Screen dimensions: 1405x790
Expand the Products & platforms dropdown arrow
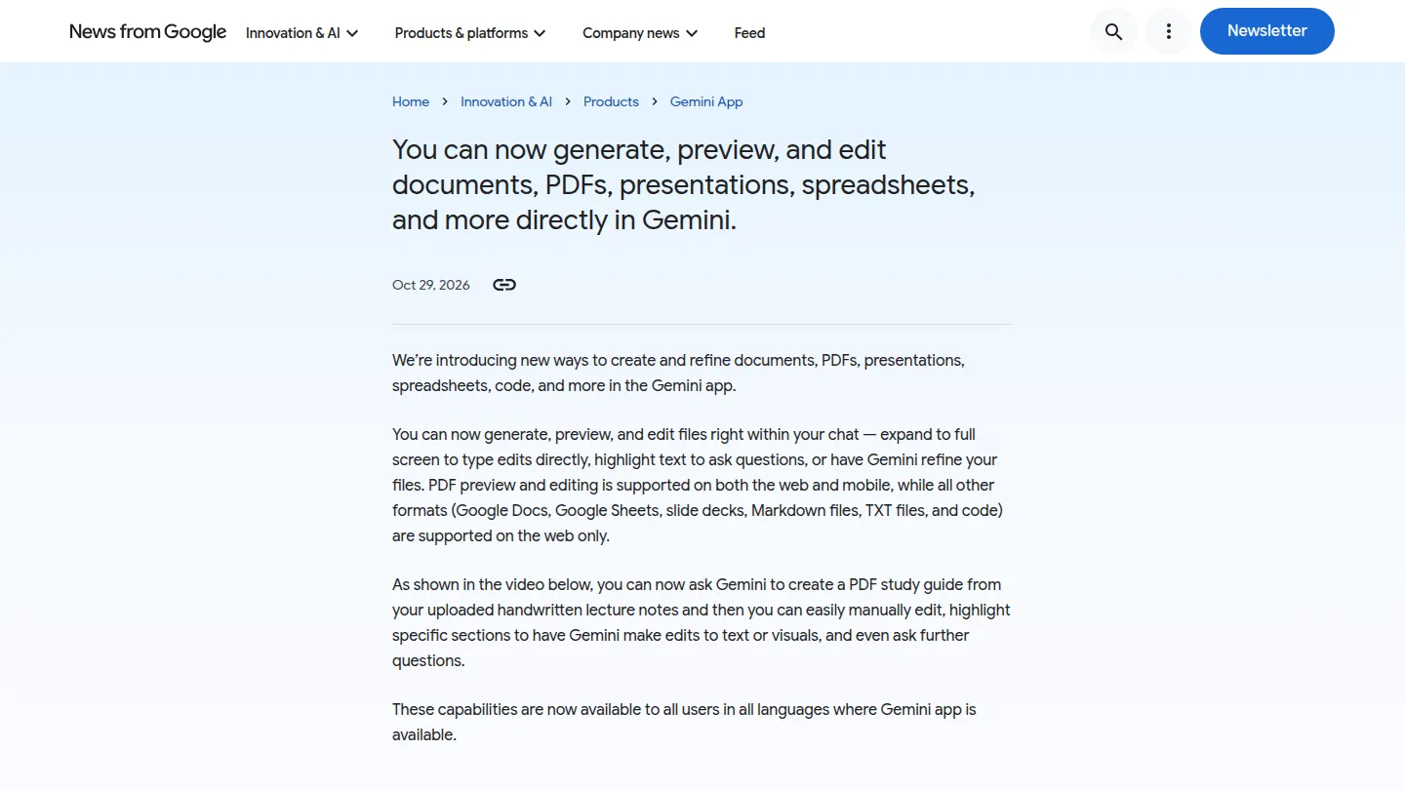click(540, 33)
